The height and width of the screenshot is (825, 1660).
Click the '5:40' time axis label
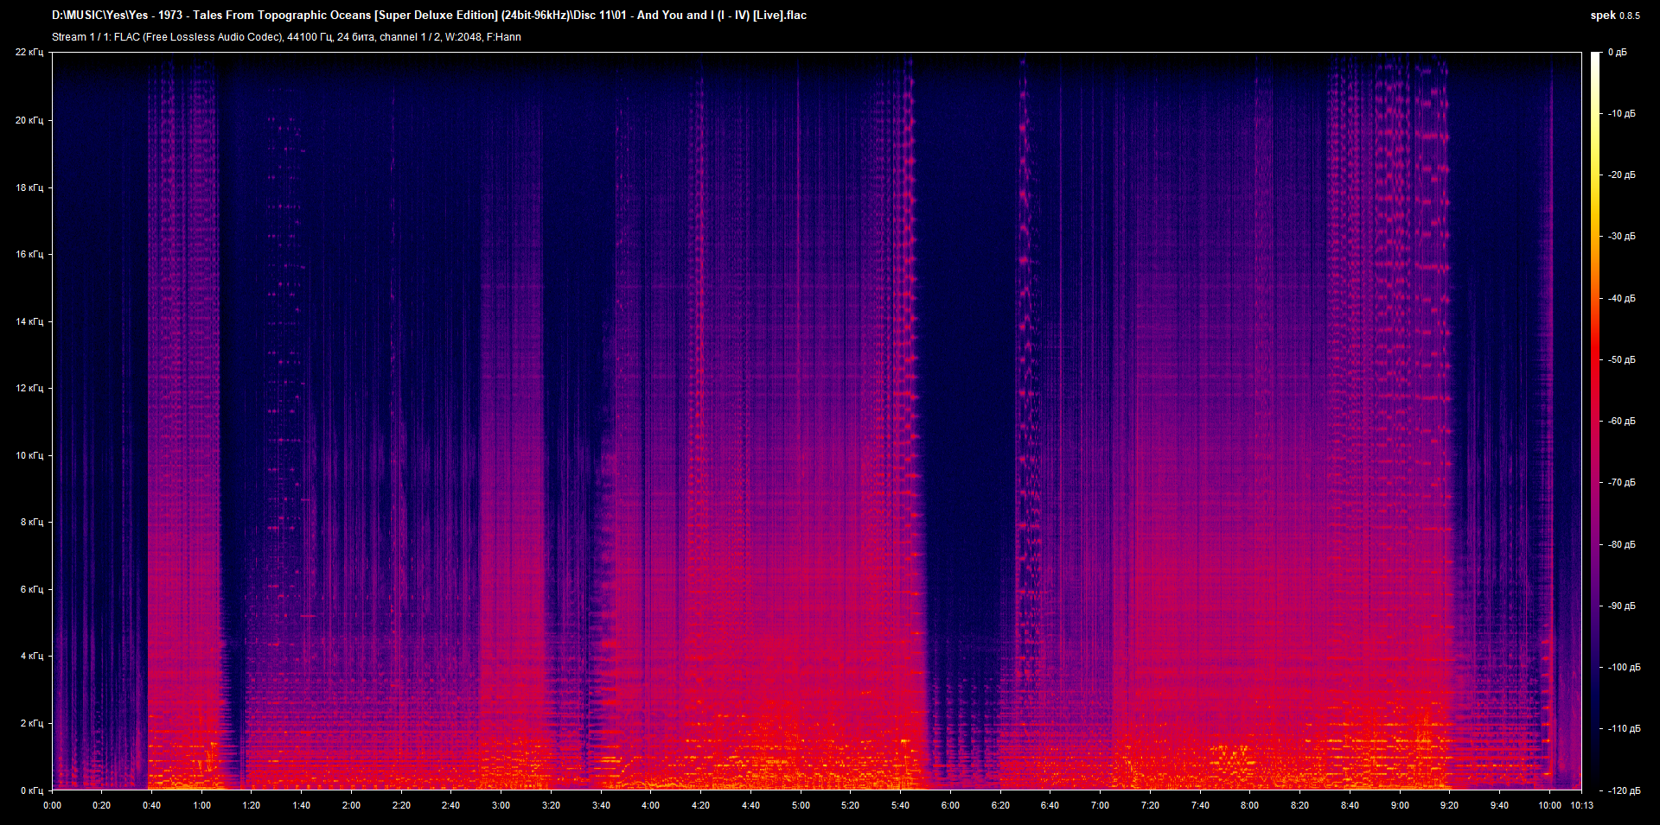tap(900, 805)
